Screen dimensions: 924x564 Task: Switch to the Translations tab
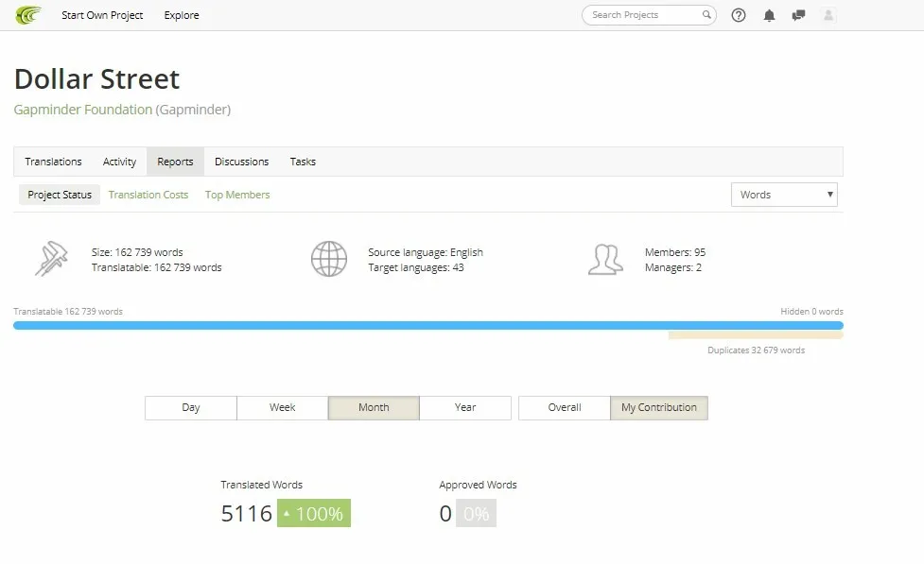coord(53,162)
